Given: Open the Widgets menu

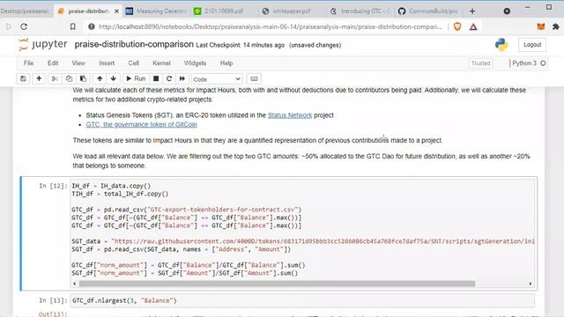Looking at the screenshot, I should point(195,63).
